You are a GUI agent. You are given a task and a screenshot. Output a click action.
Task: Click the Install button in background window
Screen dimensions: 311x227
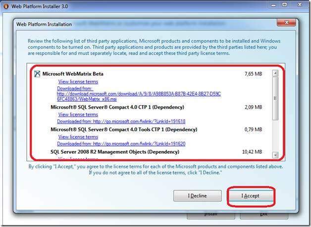tap(211, 216)
